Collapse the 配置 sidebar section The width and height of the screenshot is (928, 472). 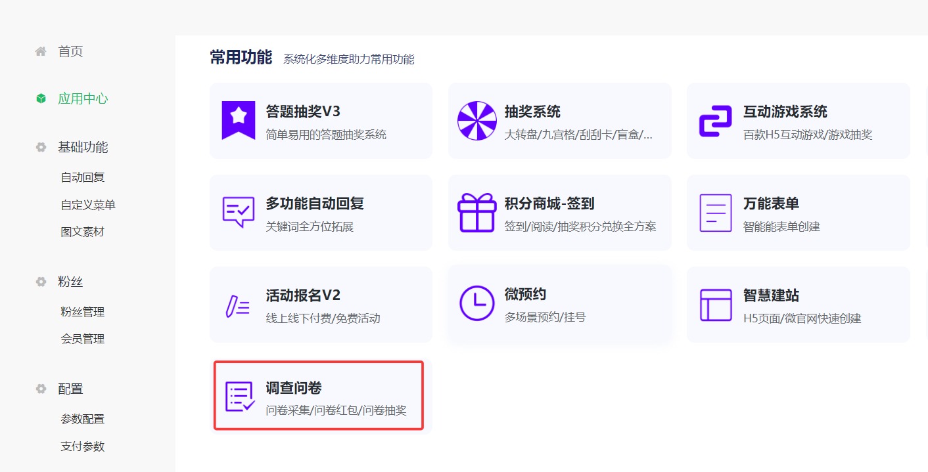[x=70, y=389]
